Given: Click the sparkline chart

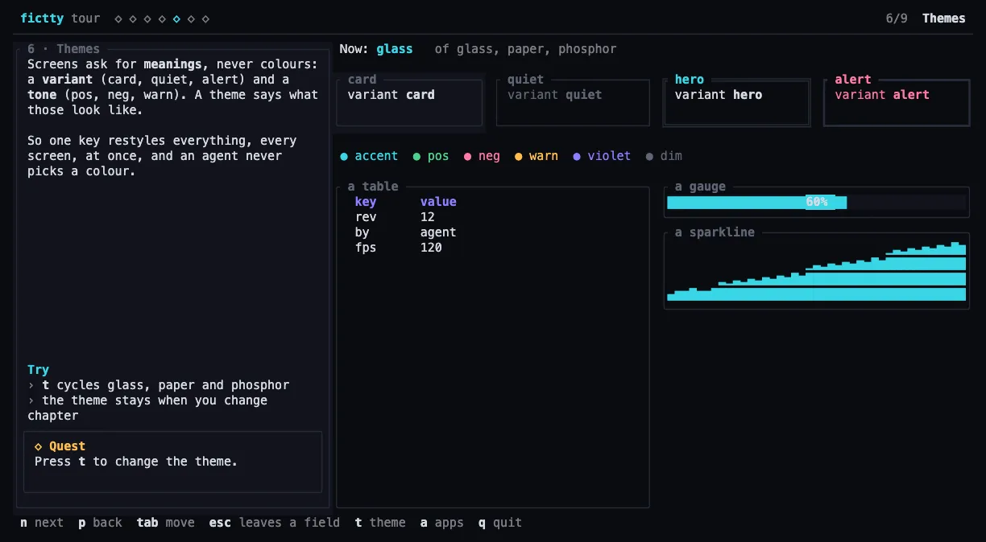Looking at the screenshot, I should (816, 271).
